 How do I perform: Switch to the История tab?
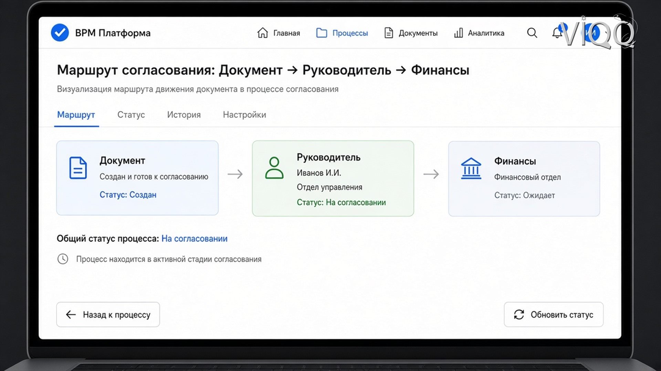click(184, 115)
